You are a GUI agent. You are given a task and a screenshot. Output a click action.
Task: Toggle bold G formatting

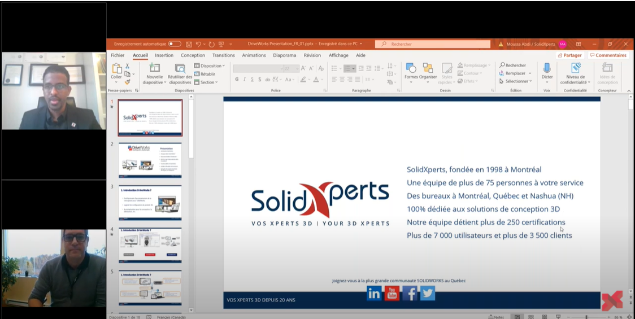coord(237,80)
